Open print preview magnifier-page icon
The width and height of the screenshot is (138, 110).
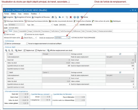(x=56, y=17)
